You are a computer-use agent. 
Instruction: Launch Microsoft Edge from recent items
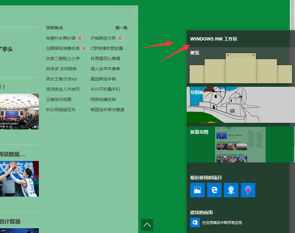click(214, 190)
